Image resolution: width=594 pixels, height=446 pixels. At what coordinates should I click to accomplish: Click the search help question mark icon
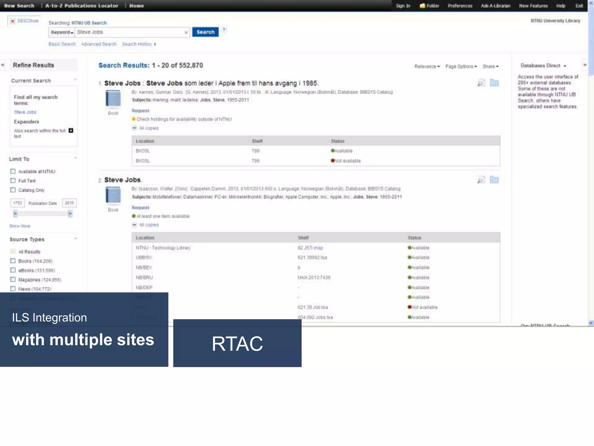click(x=224, y=30)
